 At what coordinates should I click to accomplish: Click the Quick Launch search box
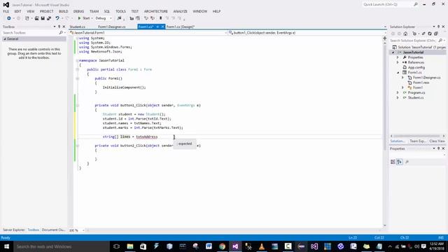pyautogui.click(x=388, y=5)
